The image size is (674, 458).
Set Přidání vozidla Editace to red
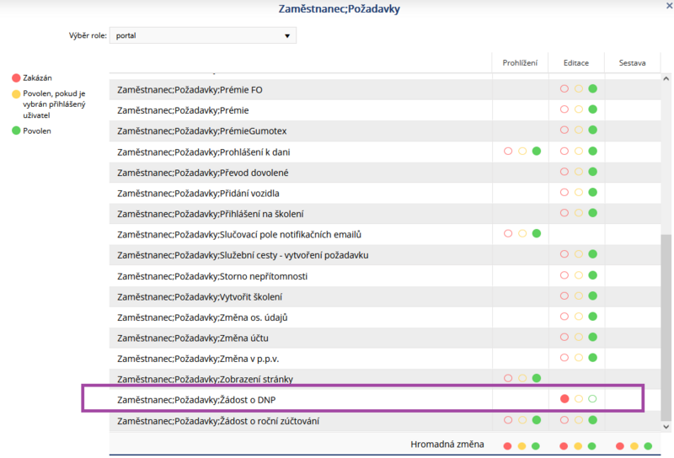tap(564, 193)
